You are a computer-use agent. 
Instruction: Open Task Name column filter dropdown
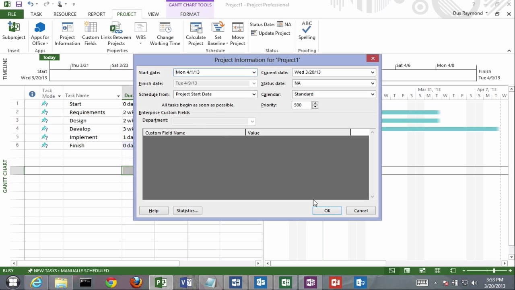click(118, 96)
